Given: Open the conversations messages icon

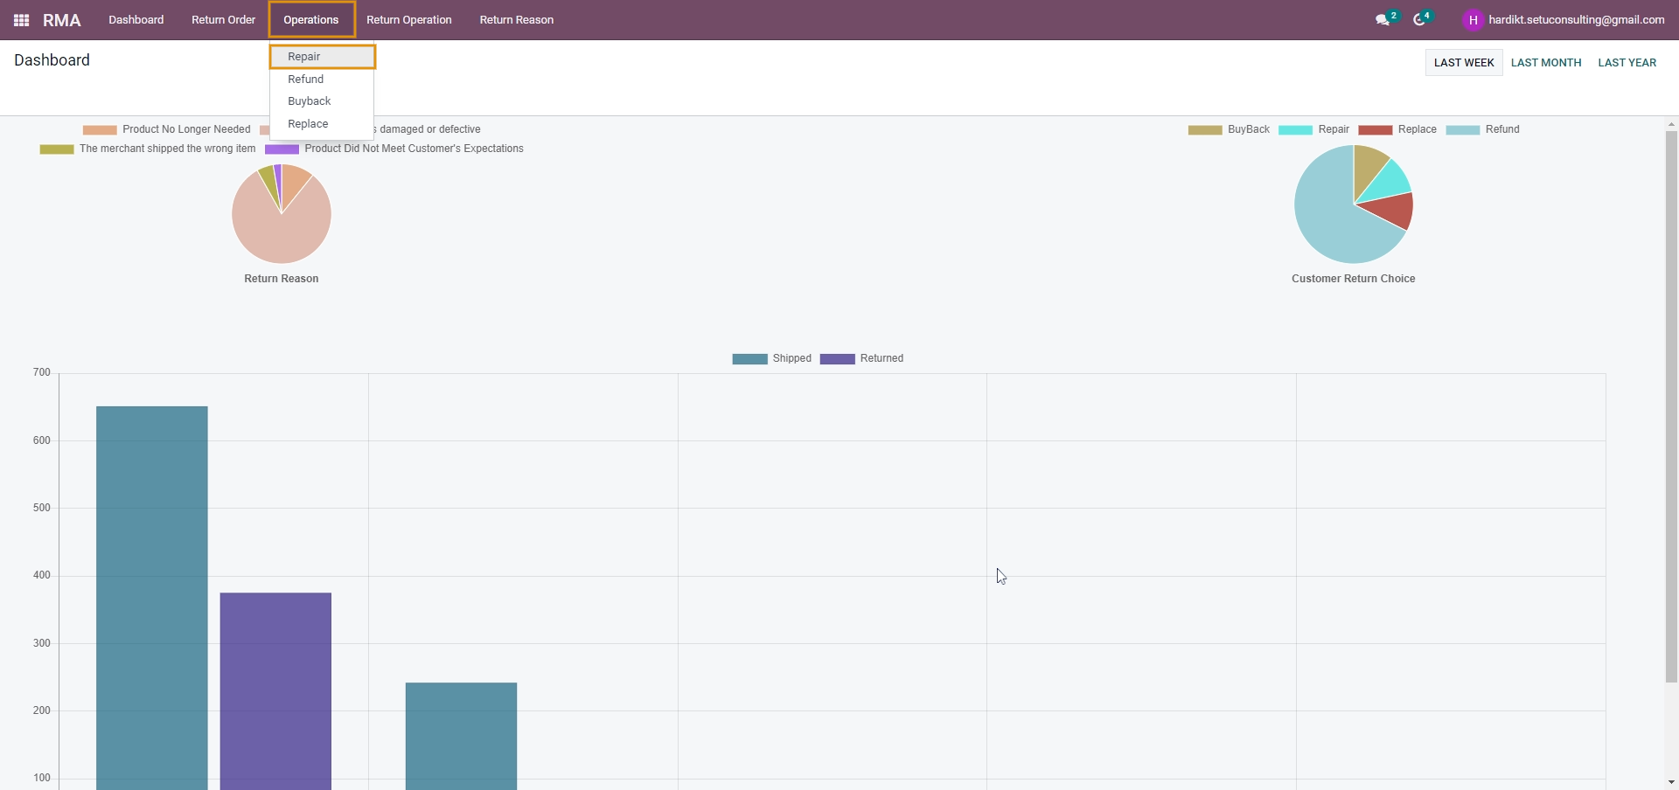Looking at the screenshot, I should (1382, 20).
